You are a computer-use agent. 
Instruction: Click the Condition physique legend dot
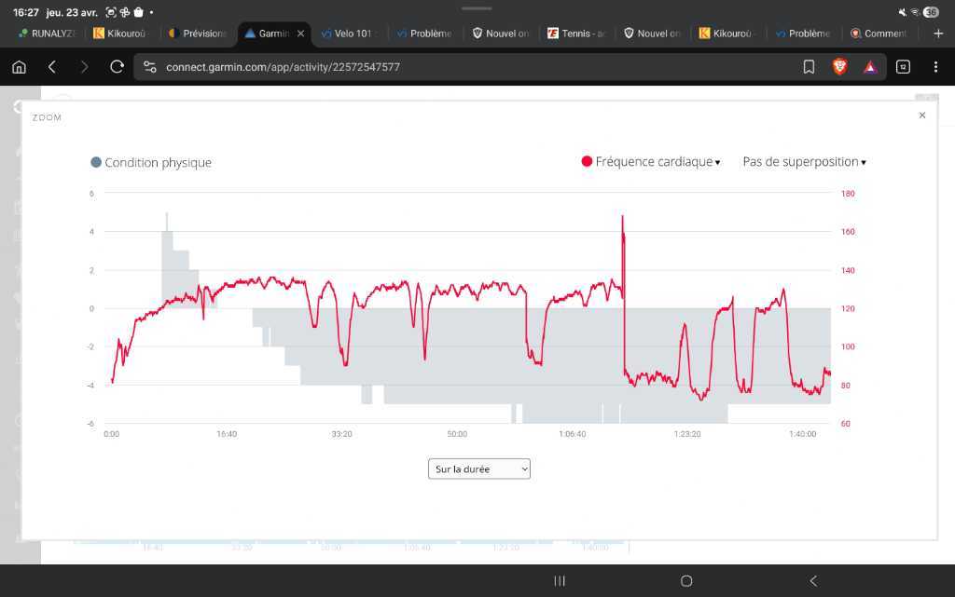tap(96, 163)
